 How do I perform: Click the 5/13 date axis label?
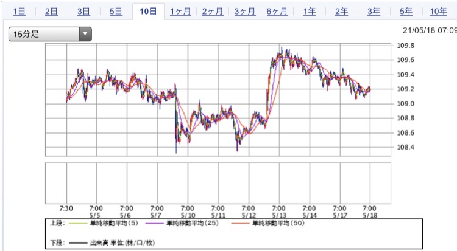click(279, 216)
